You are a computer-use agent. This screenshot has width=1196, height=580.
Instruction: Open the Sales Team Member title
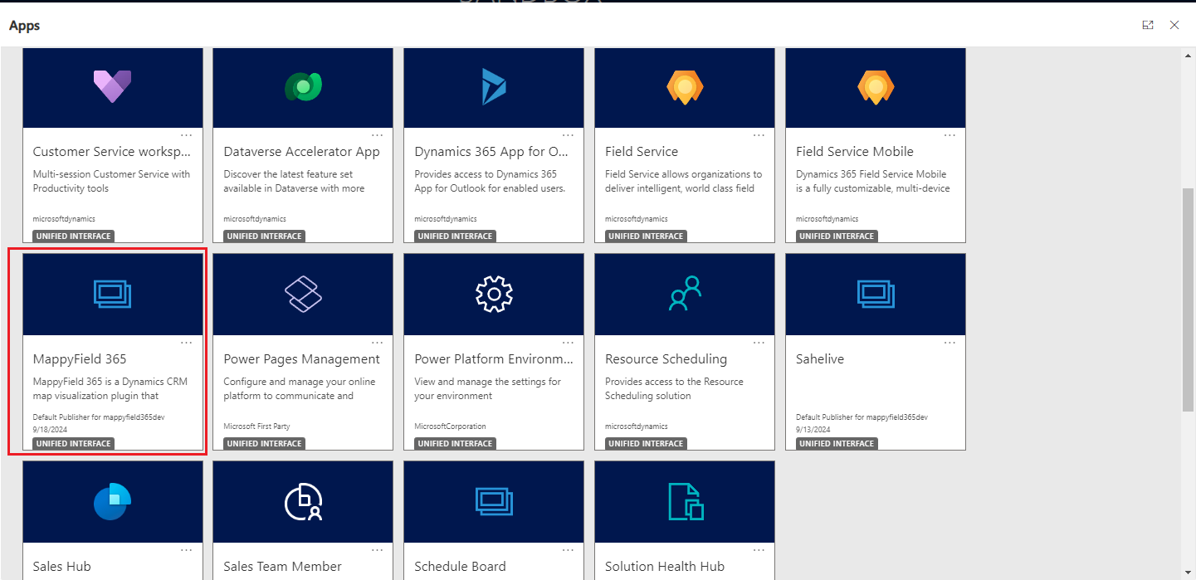(x=282, y=567)
